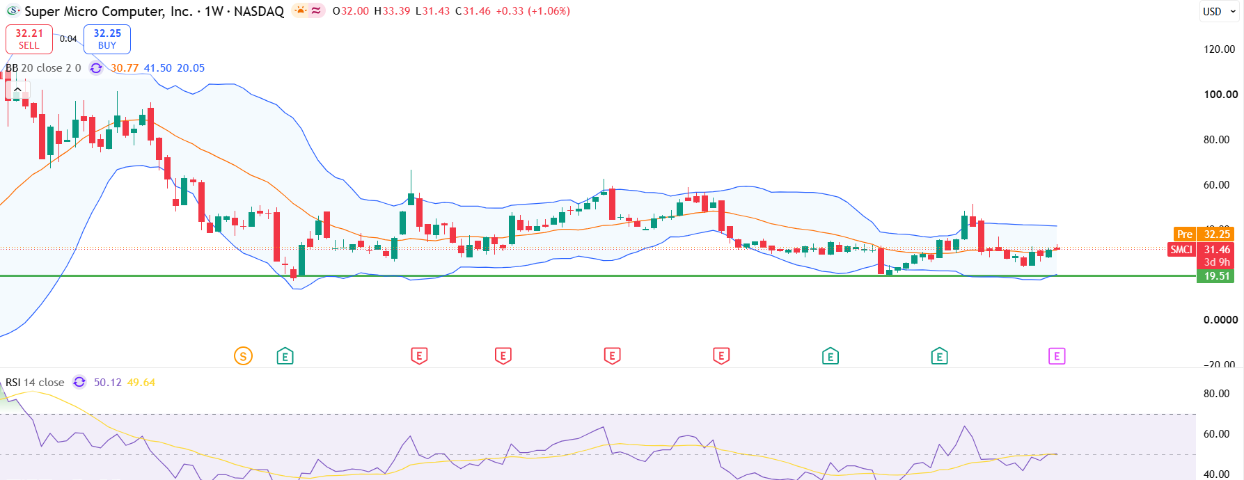The image size is (1244, 480).
Task: Click the purple E upcoming earnings marker
Action: pyautogui.click(x=1057, y=356)
